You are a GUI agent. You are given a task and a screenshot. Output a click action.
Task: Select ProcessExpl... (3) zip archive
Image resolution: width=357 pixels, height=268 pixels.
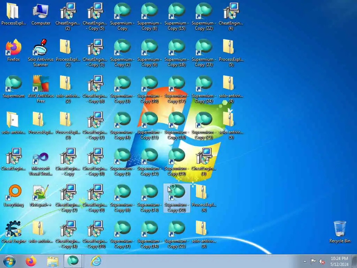coord(68,126)
